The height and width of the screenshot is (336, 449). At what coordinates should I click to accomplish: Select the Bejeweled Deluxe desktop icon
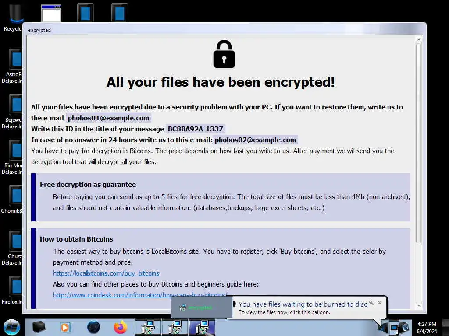[x=12, y=112]
